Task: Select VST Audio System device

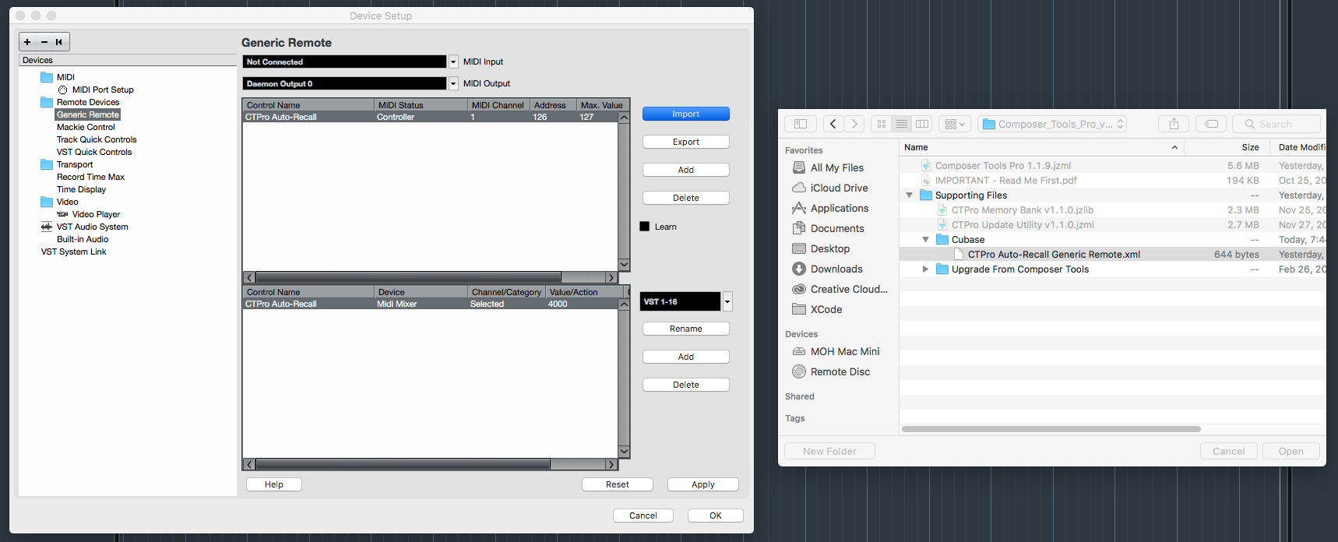Action: coord(92,227)
